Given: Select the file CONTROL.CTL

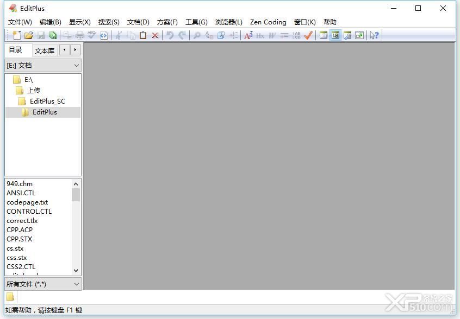Looking at the screenshot, I should (x=29, y=212).
